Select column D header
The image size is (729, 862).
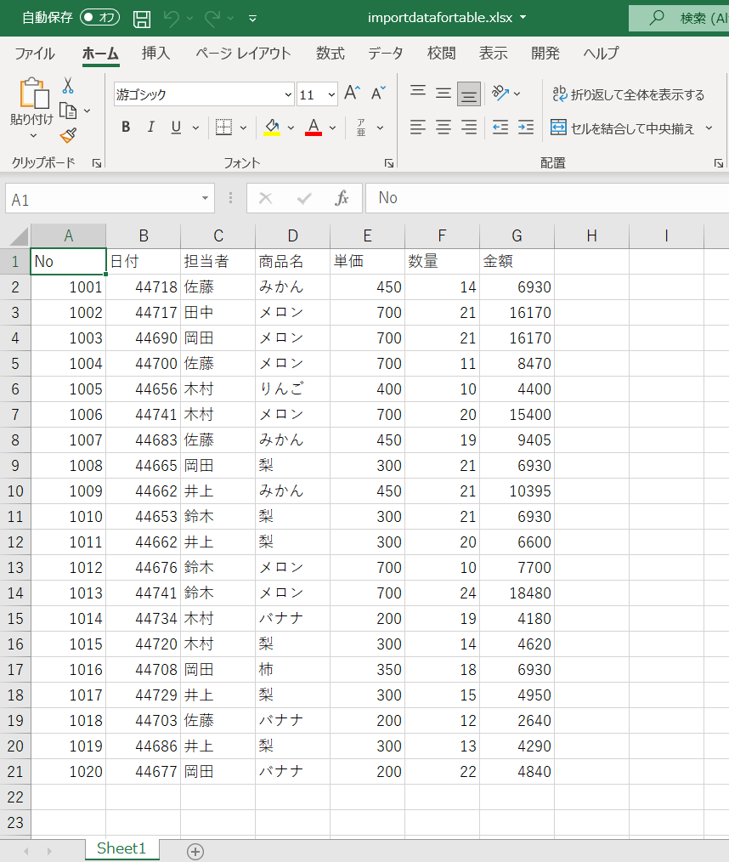293,236
